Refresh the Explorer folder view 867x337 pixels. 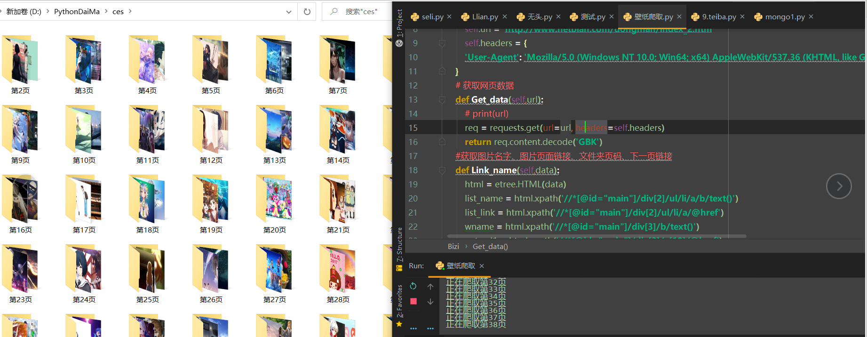point(307,12)
